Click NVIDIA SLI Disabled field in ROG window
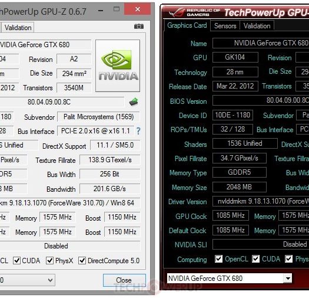 [x=261, y=244]
